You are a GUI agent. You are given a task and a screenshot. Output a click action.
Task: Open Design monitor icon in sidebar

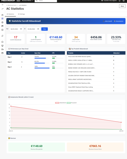[x=3, y=46]
